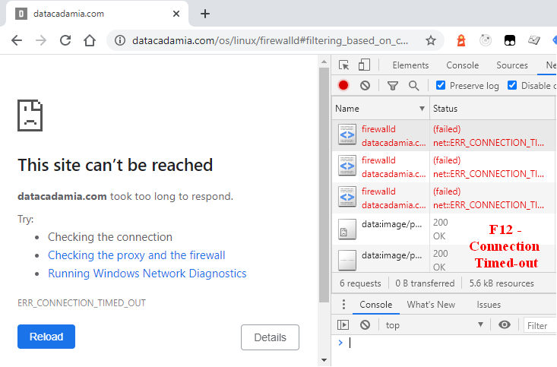Click the sad page error icon
Image resolution: width=557 pixels, height=367 pixels.
(30, 115)
